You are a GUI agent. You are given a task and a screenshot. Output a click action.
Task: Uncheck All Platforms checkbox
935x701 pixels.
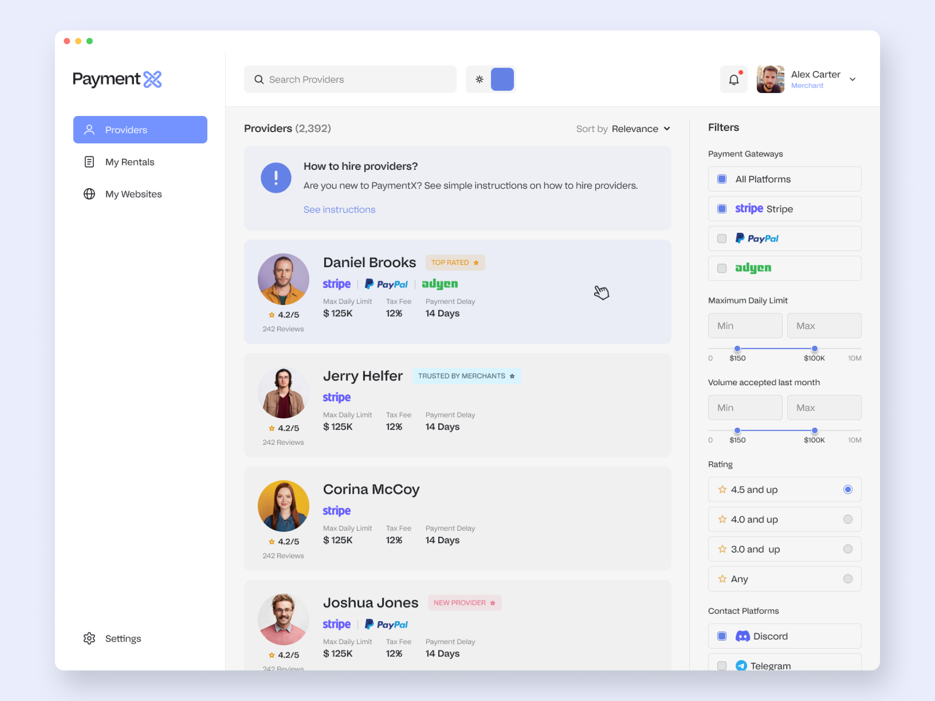click(x=722, y=179)
